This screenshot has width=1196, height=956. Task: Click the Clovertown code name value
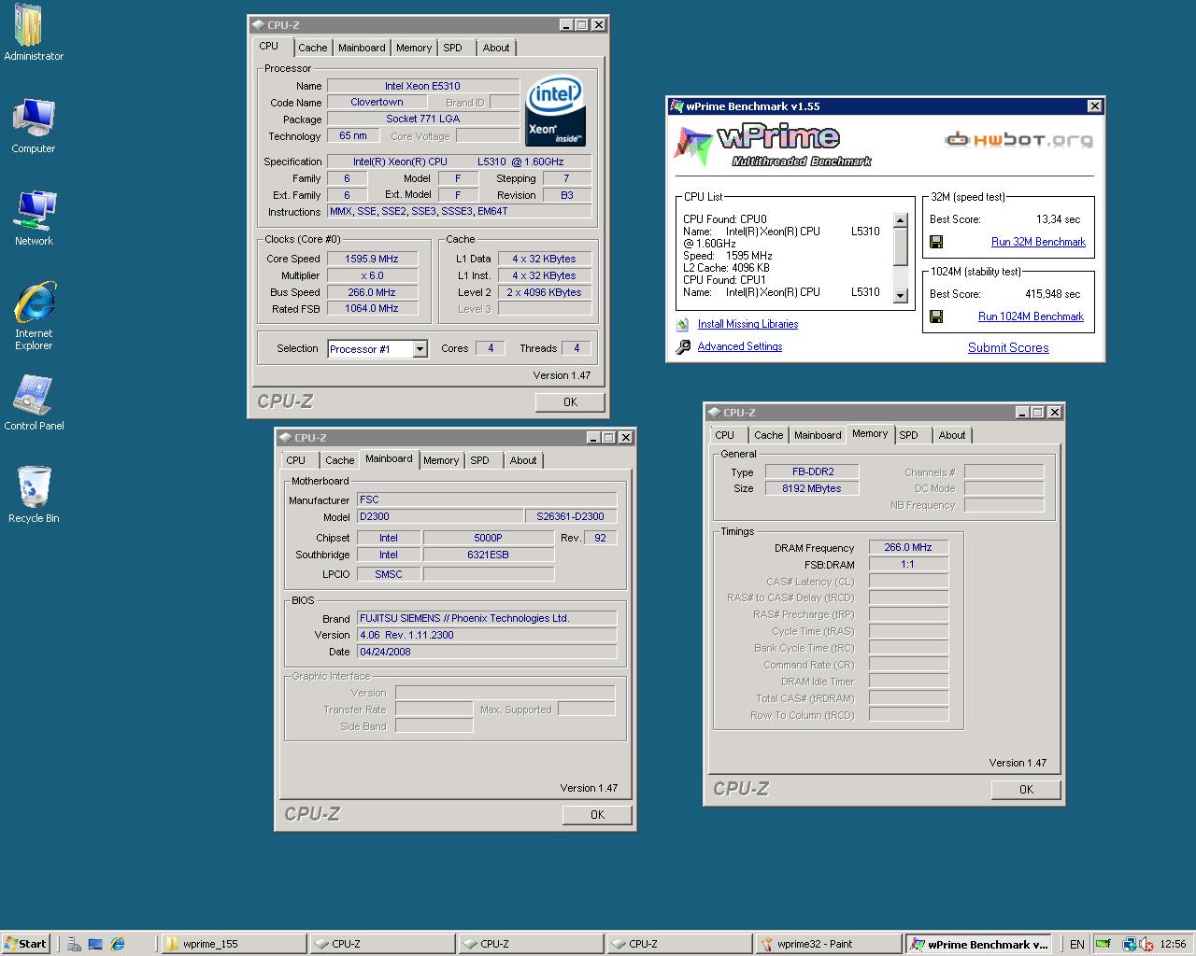point(377,103)
